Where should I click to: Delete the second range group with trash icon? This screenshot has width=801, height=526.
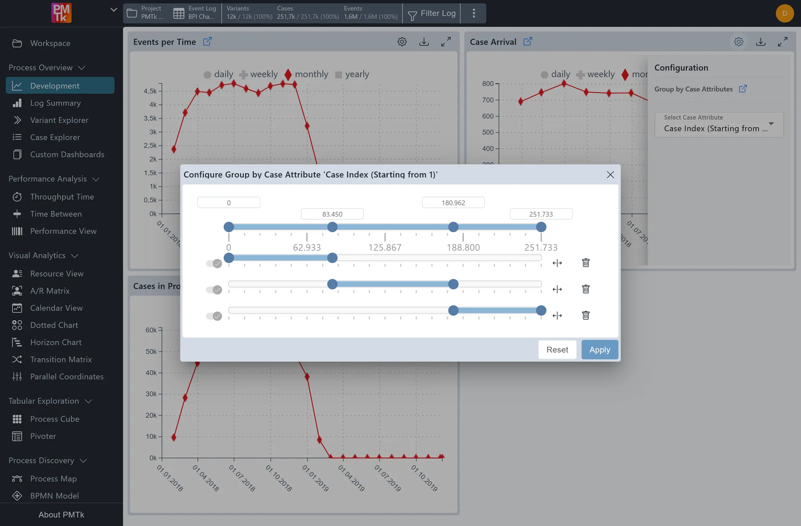tap(586, 289)
